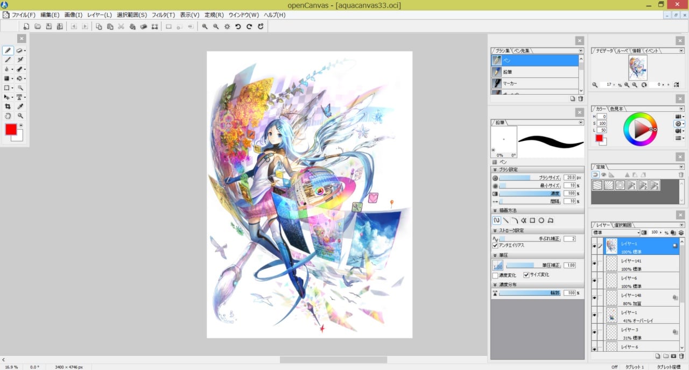Viewport: 689px width, 370px height.
Task: Open the フィルタ(T) menu
Action: click(x=163, y=15)
